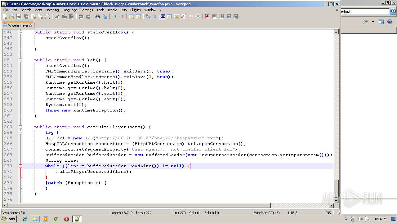Click the Save All toolbar icon
Image resolution: width=397 pixels, height=223 pixels.
(26, 16)
